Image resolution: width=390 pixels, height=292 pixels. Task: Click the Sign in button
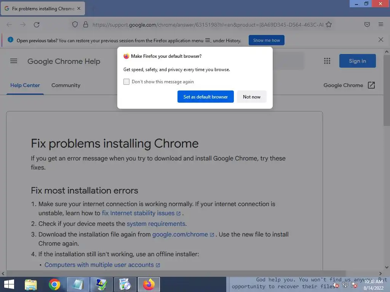[357, 61]
